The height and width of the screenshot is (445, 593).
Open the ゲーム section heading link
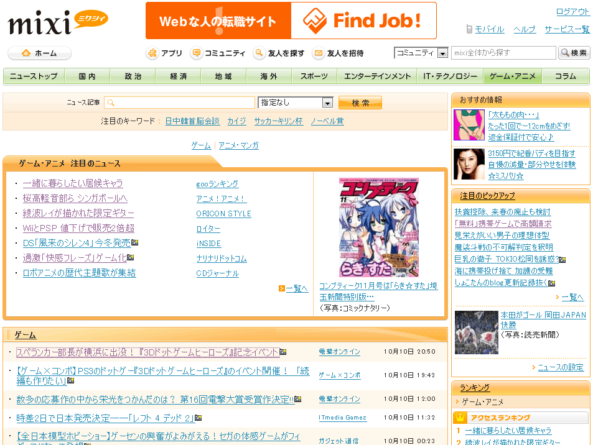(26, 335)
